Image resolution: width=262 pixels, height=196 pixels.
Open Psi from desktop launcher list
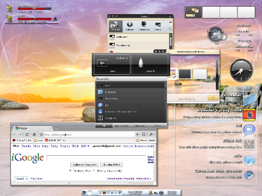(x=249, y=130)
